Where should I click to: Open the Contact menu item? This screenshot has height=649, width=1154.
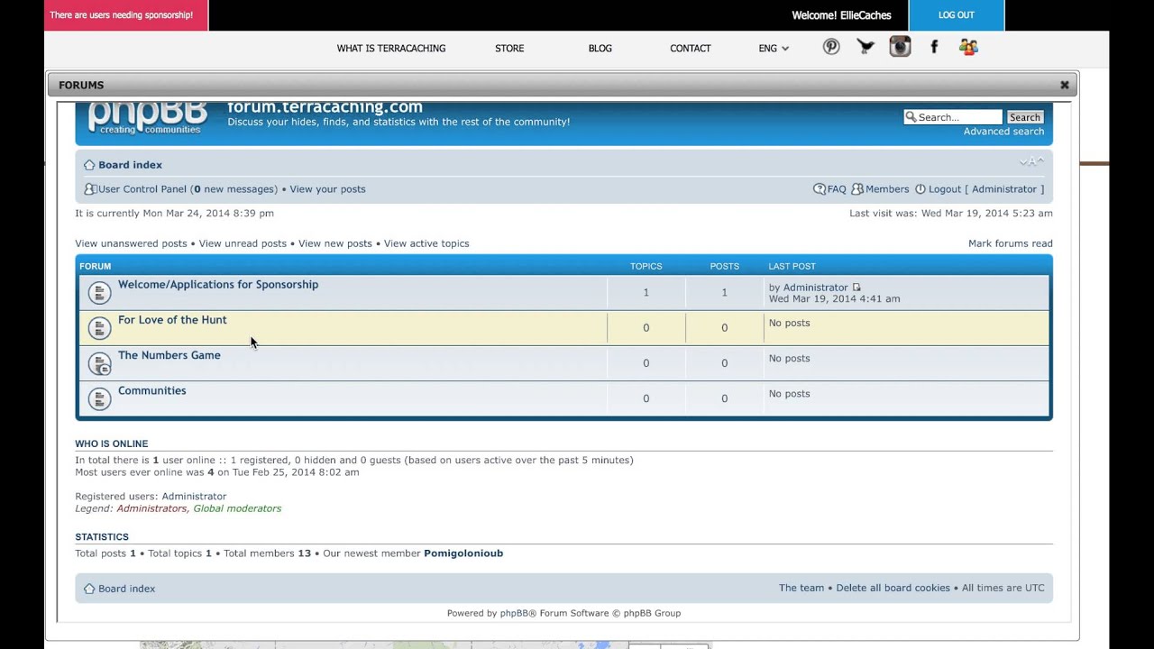click(691, 49)
